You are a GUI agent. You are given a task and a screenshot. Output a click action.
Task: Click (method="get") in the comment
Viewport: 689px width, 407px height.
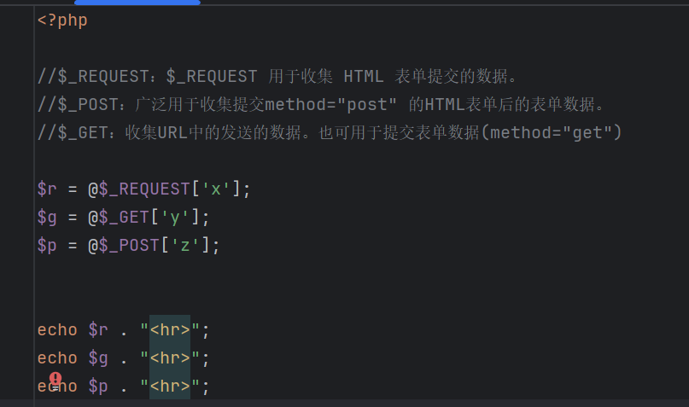click(552, 132)
